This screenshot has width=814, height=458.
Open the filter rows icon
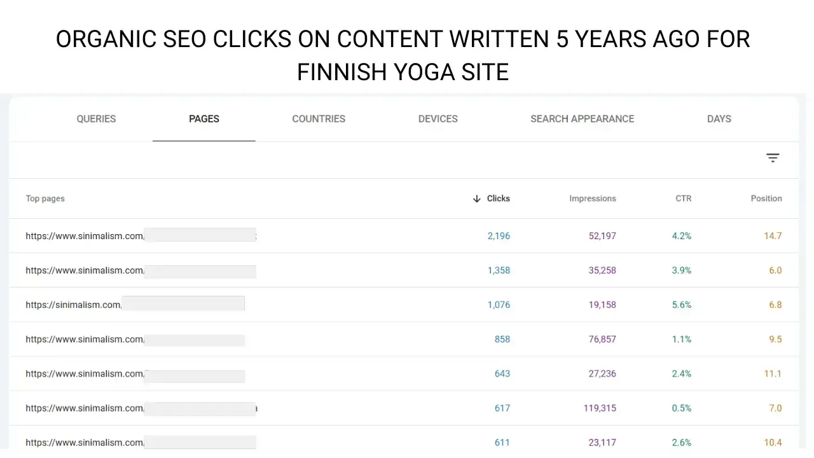click(x=773, y=158)
